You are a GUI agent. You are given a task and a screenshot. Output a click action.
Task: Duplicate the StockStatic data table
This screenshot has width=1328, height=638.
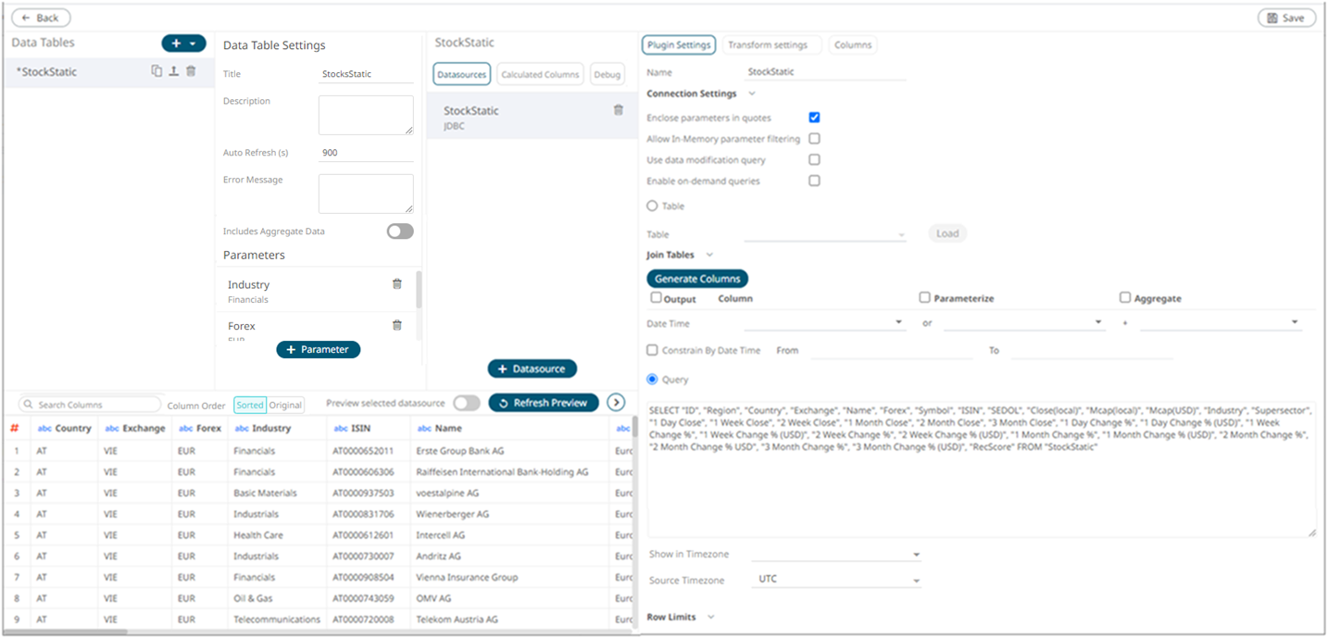(x=157, y=71)
